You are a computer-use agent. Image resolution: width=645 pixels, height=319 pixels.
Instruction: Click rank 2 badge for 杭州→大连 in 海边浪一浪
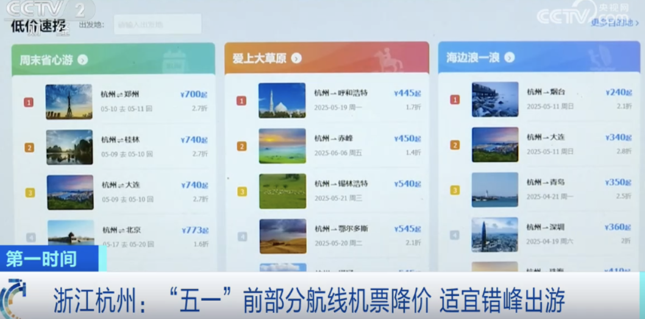pyautogui.click(x=455, y=145)
